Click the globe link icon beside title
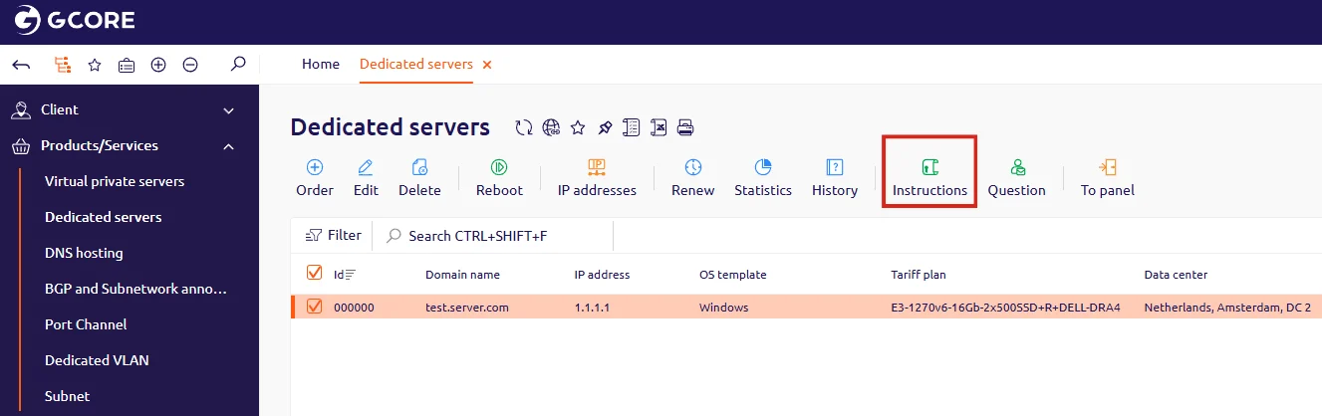The image size is (1322, 416). coord(551,127)
